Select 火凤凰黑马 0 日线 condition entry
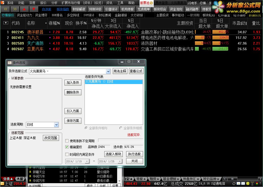Screen dimensions: 263x187 pos(114,82)
